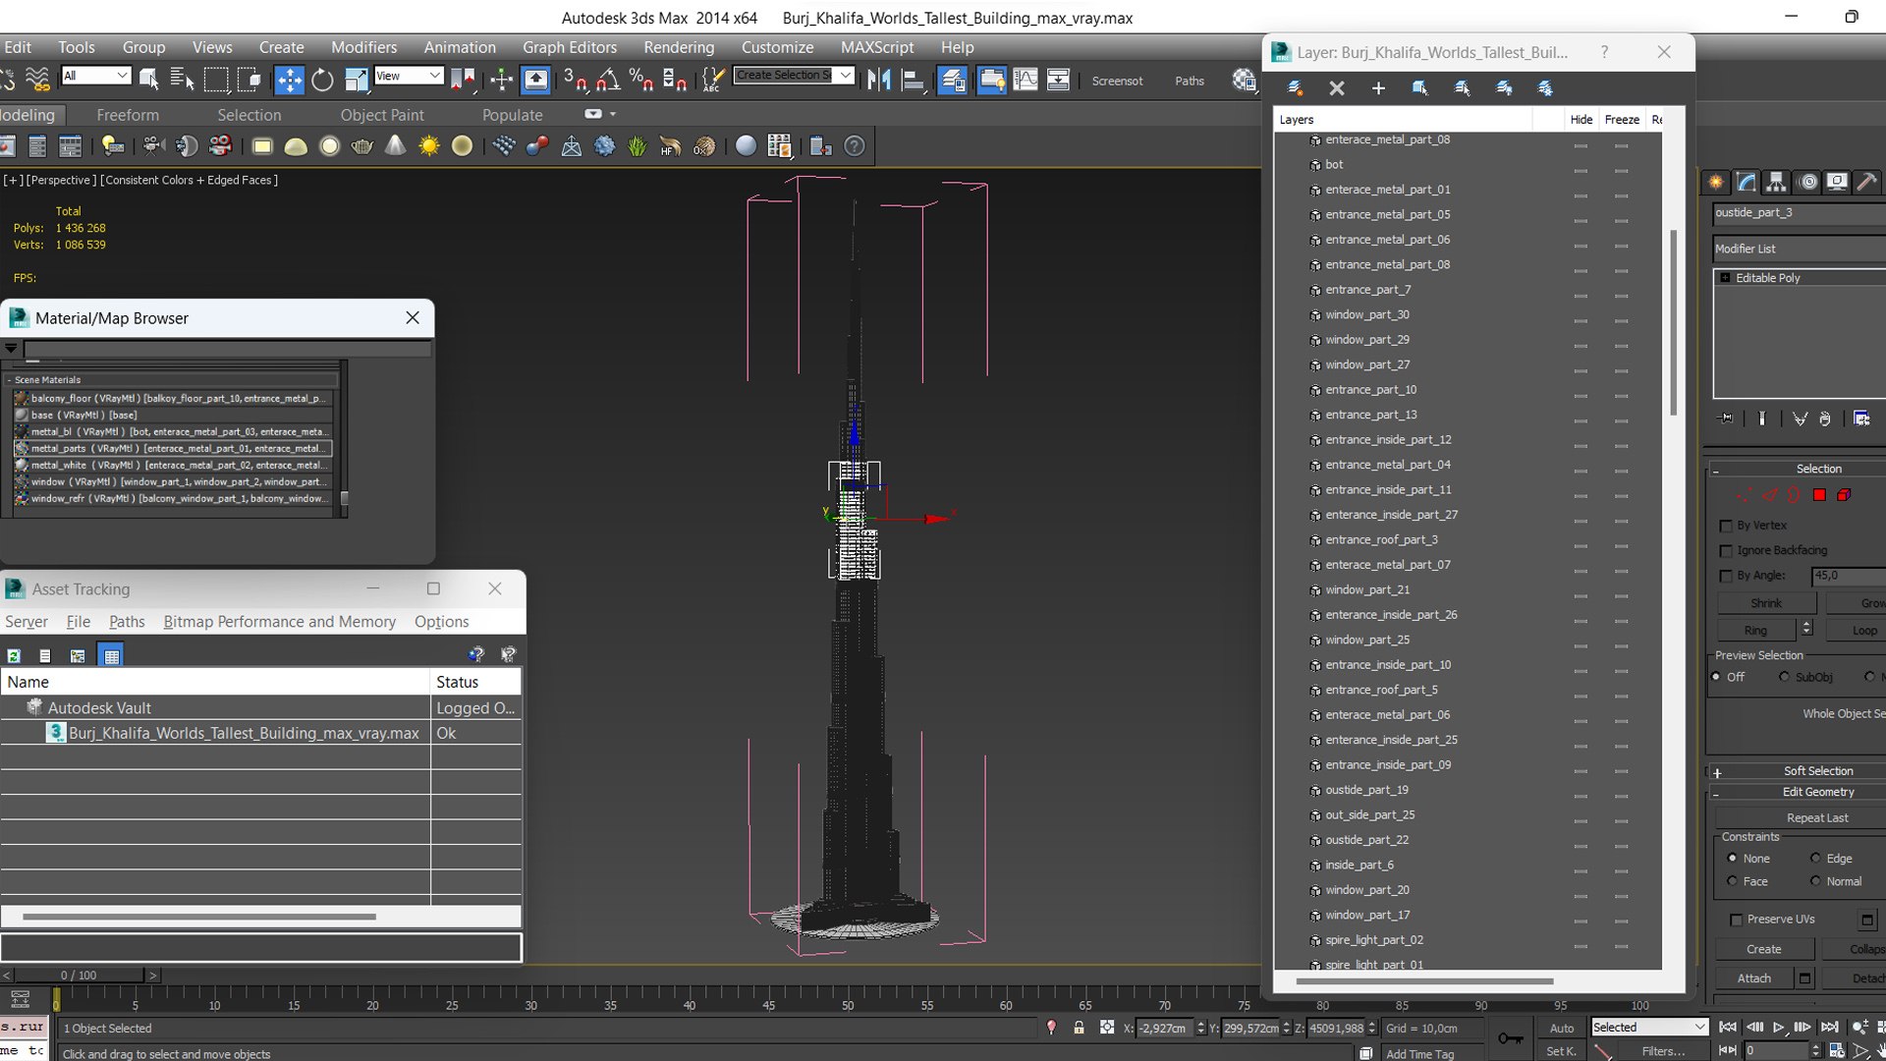Image resolution: width=1886 pixels, height=1061 pixels.
Task: Enable the By Vertex checkbox
Action: [x=1726, y=526]
